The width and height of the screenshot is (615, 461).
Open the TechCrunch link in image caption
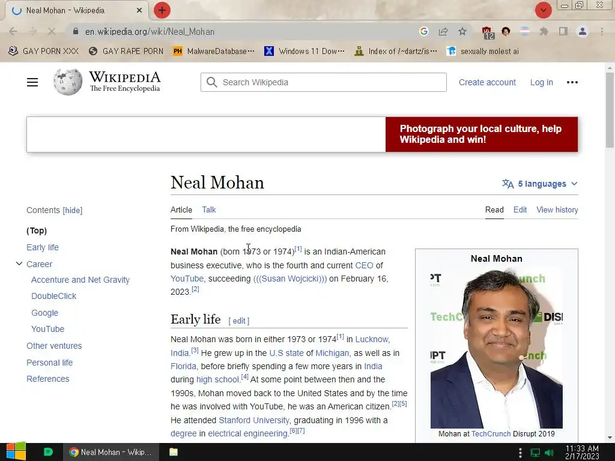point(491,433)
